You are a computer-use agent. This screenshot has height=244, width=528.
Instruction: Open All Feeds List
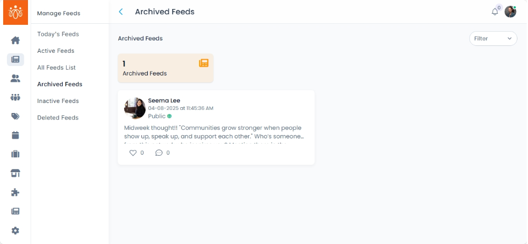pyautogui.click(x=56, y=68)
